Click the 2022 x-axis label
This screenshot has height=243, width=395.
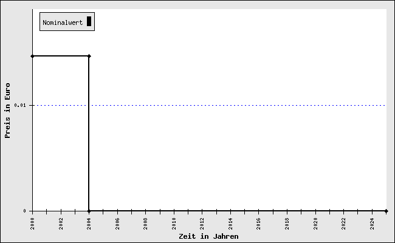point(343,224)
